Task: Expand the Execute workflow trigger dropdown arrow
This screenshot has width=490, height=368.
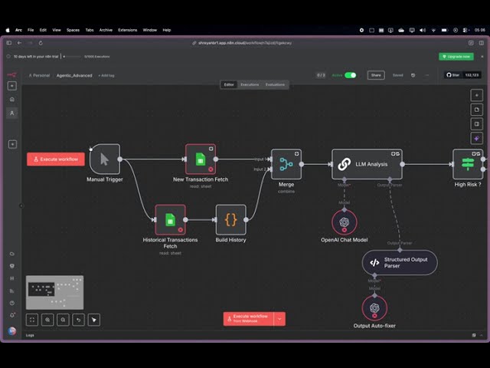Action: [x=280, y=318]
